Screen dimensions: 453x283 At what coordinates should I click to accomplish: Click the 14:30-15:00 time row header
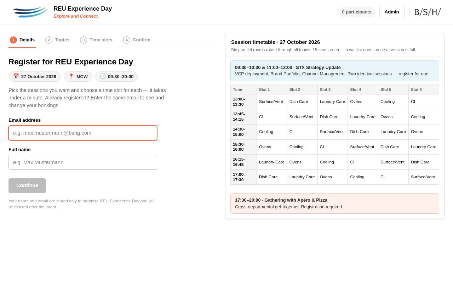click(243, 132)
